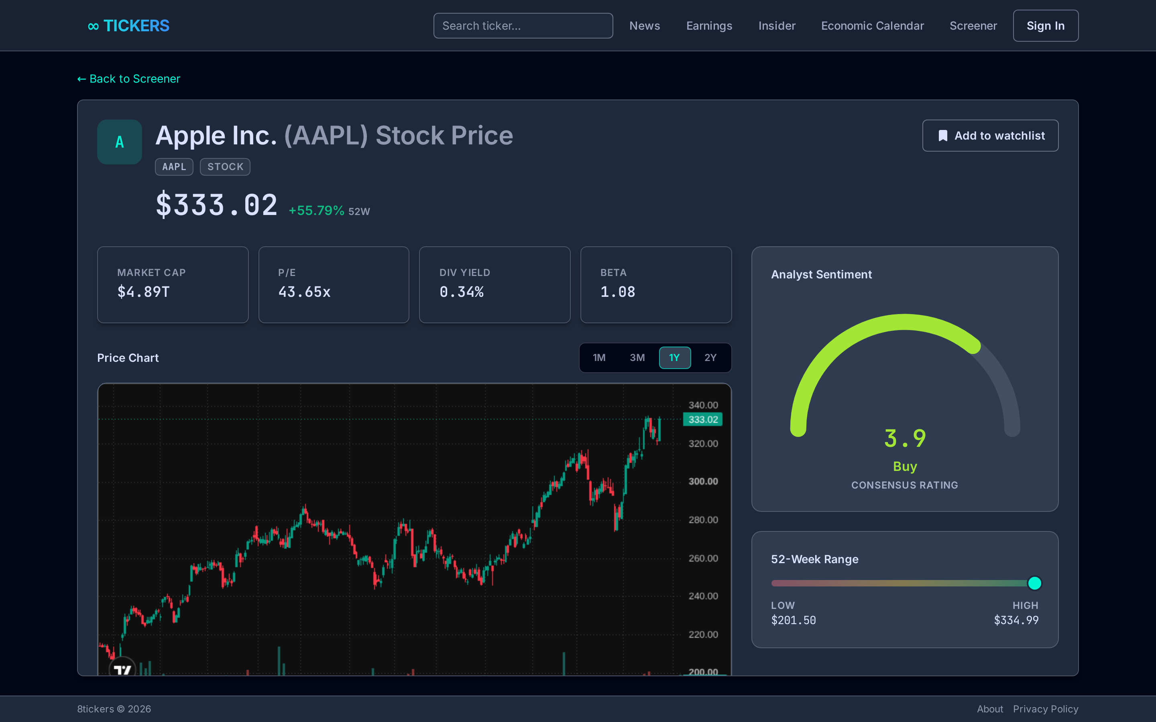This screenshot has height=722, width=1156.
Task: Open the About footer link
Action: pos(990,709)
